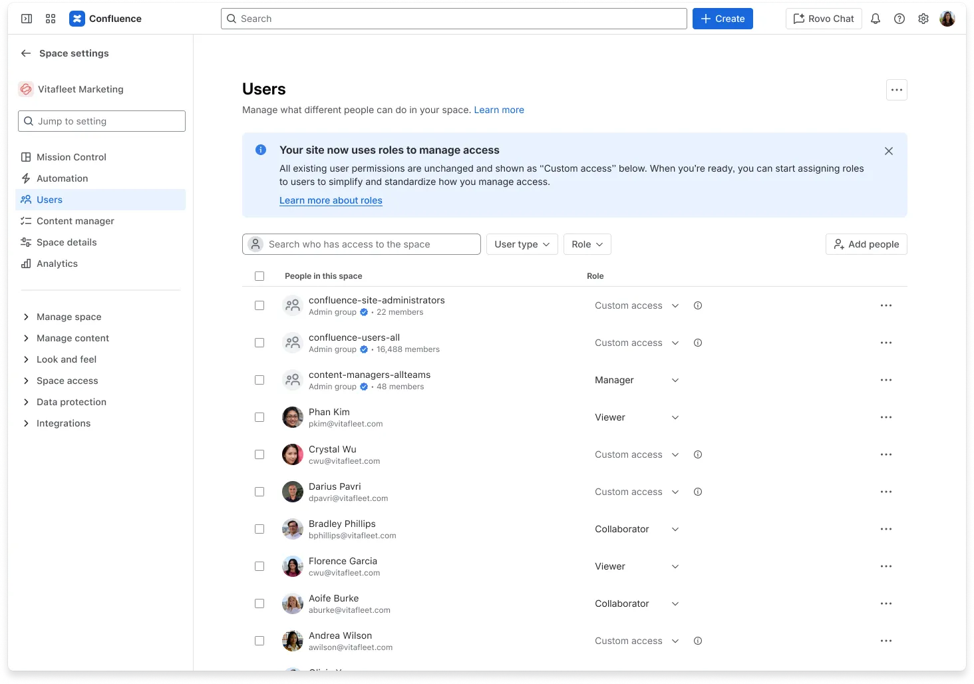Tick the checkbox for Phan Kim
Viewport: 974px width, 684px height.
(259, 417)
